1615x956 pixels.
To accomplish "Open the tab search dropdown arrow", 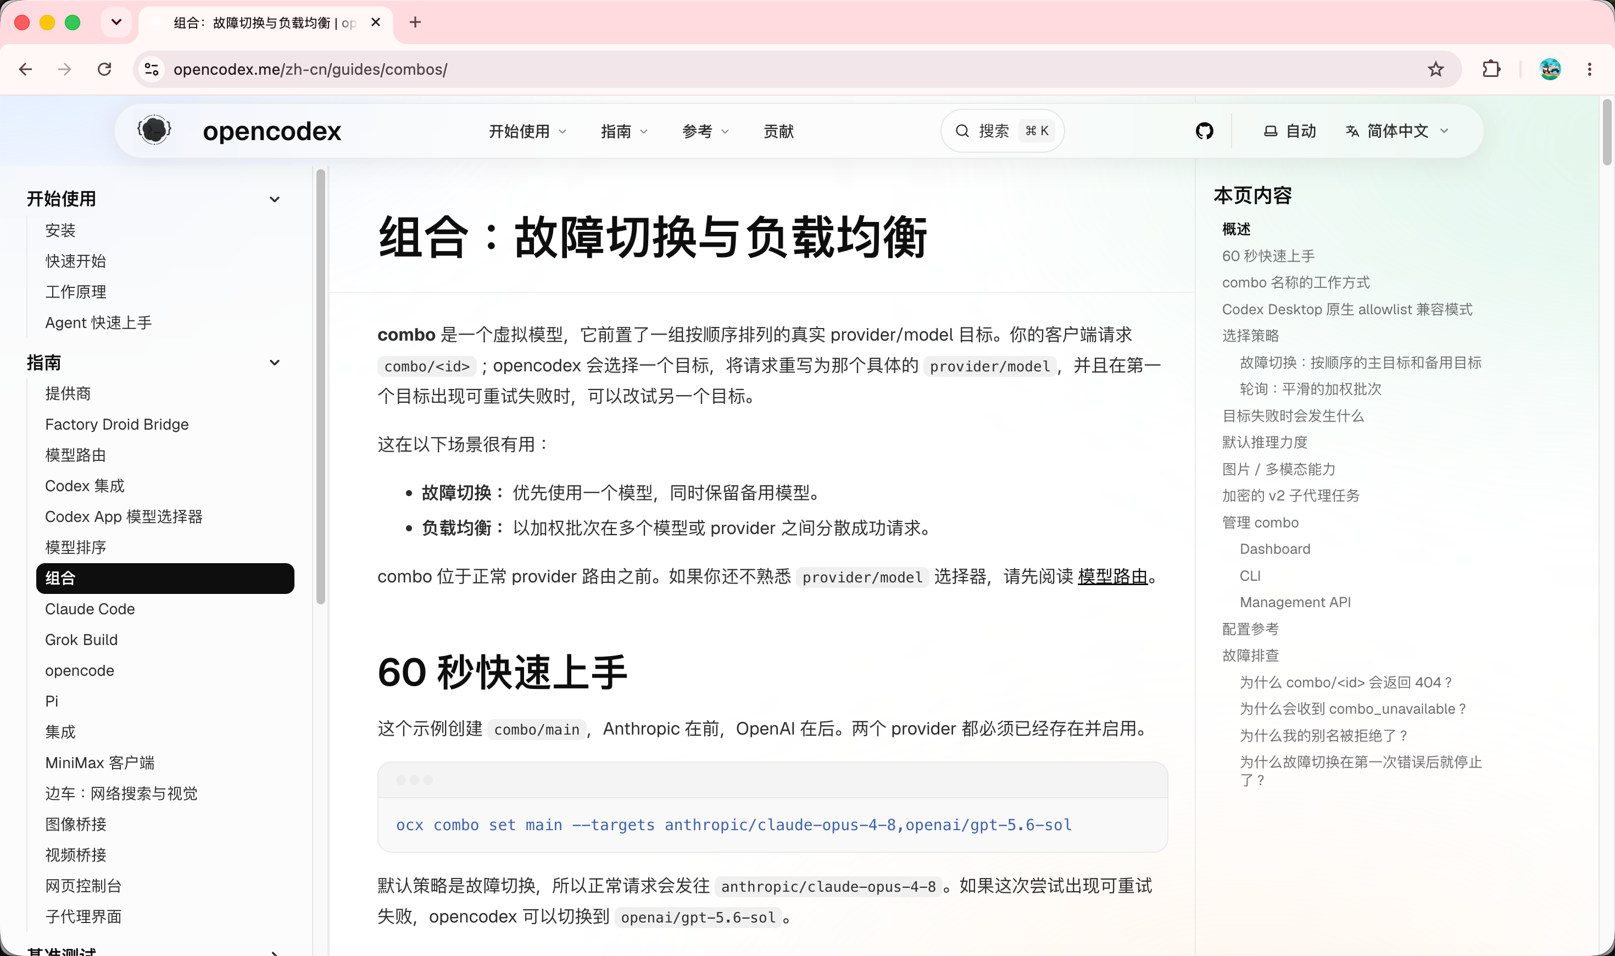I will pyautogui.click(x=116, y=23).
